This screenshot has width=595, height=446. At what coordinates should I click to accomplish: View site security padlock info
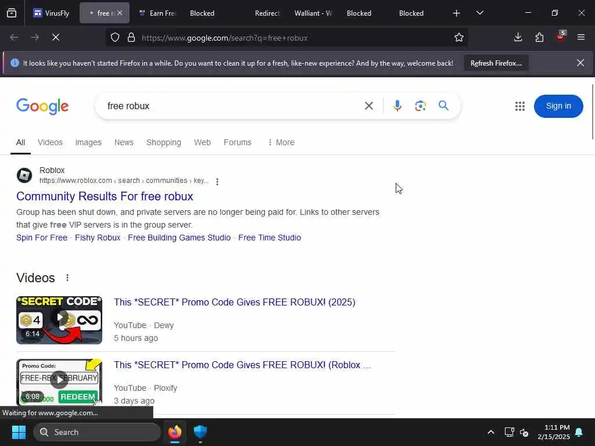click(131, 38)
